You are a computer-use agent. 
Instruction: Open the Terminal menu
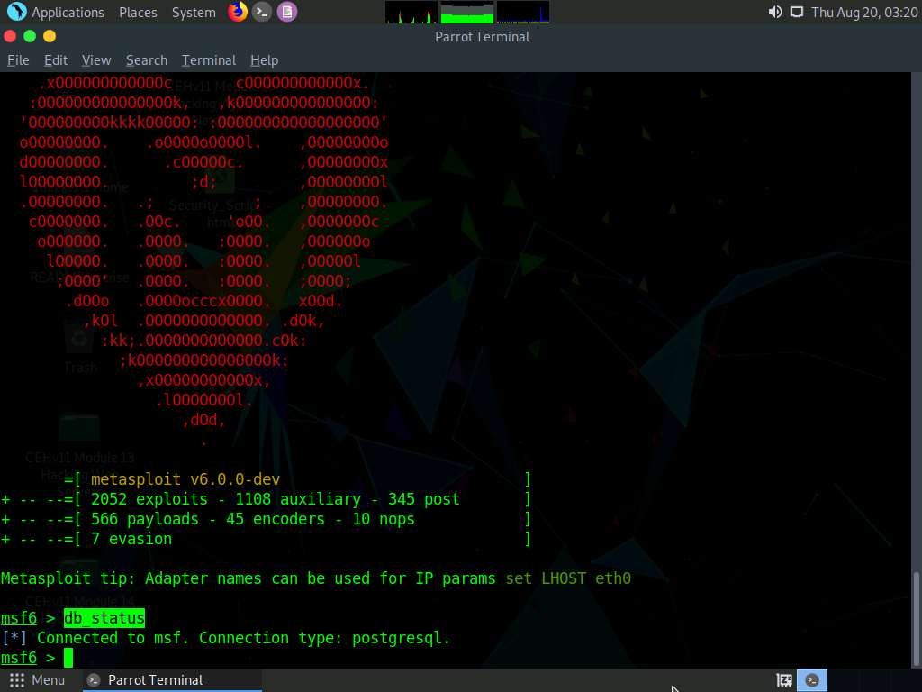(x=209, y=60)
